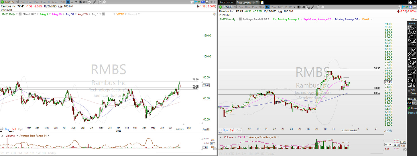417x156 pixels.
Task: Select the anchor drawing tool
Action: (414, 49)
